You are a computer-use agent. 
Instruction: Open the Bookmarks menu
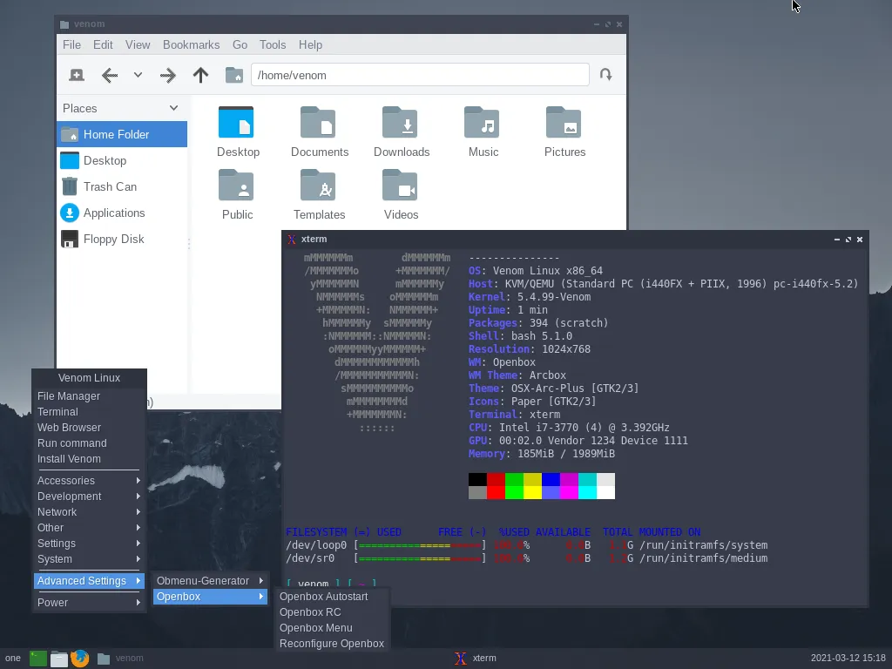pos(191,44)
